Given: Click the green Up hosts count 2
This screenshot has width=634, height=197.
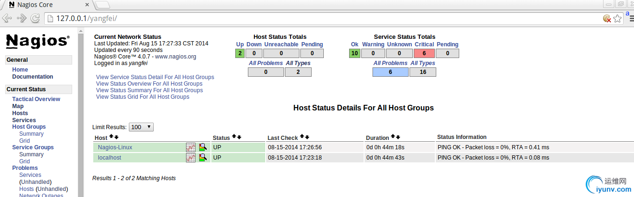Looking at the screenshot, I should [x=239, y=53].
